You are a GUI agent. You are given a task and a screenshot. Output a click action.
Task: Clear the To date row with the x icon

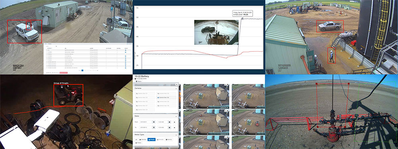click(x=175, y=127)
